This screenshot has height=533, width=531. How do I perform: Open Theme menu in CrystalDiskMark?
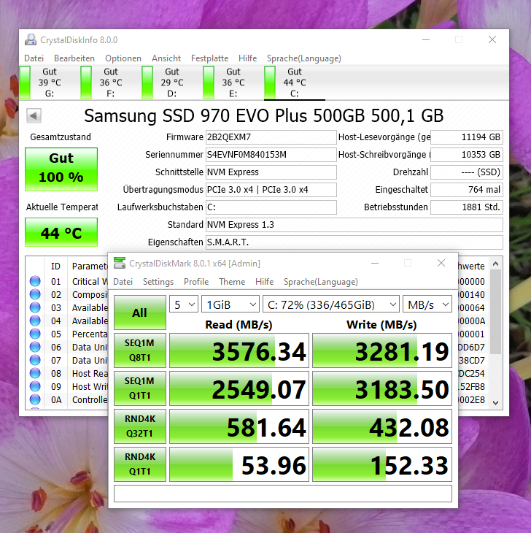click(x=232, y=282)
